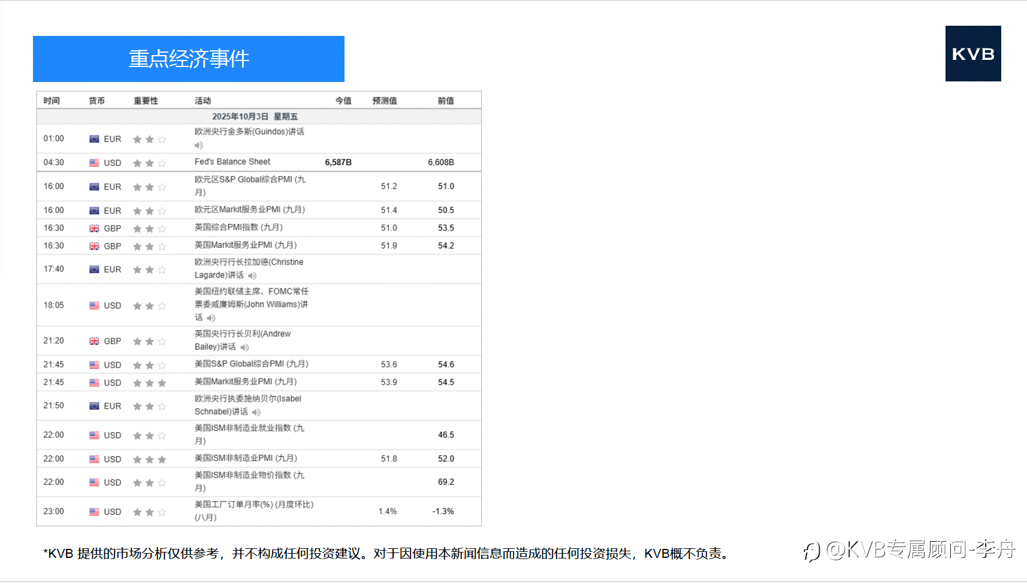Click the US flag in the 23:00 工厂订单月率 row
Viewport: 1027px width, 583px height.
(94, 512)
